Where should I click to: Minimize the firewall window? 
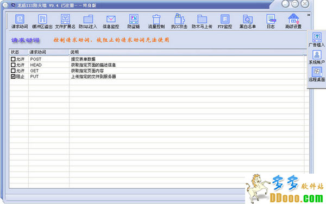pos(285,4)
